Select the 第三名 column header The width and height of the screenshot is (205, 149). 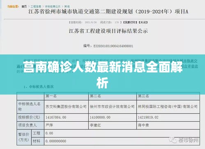click(143, 96)
